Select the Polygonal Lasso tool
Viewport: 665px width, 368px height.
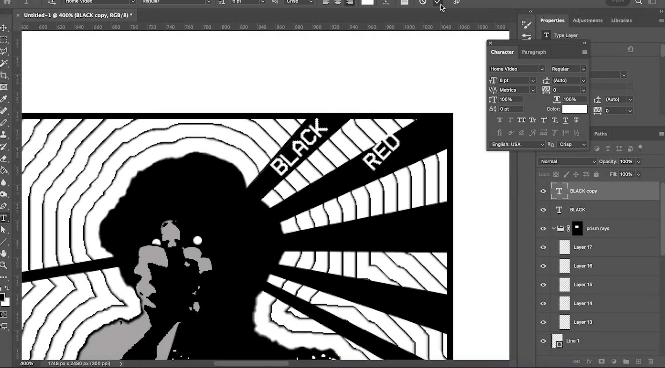pyautogui.click(x=4, y=51)
